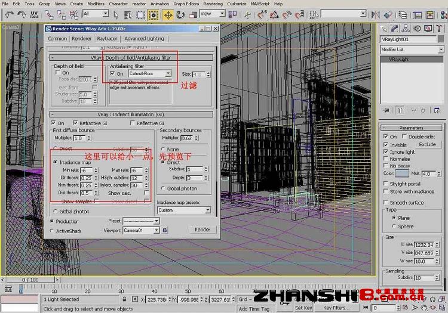
Task: Click the 0 / 100 time slider
Action: pos(30,280)
